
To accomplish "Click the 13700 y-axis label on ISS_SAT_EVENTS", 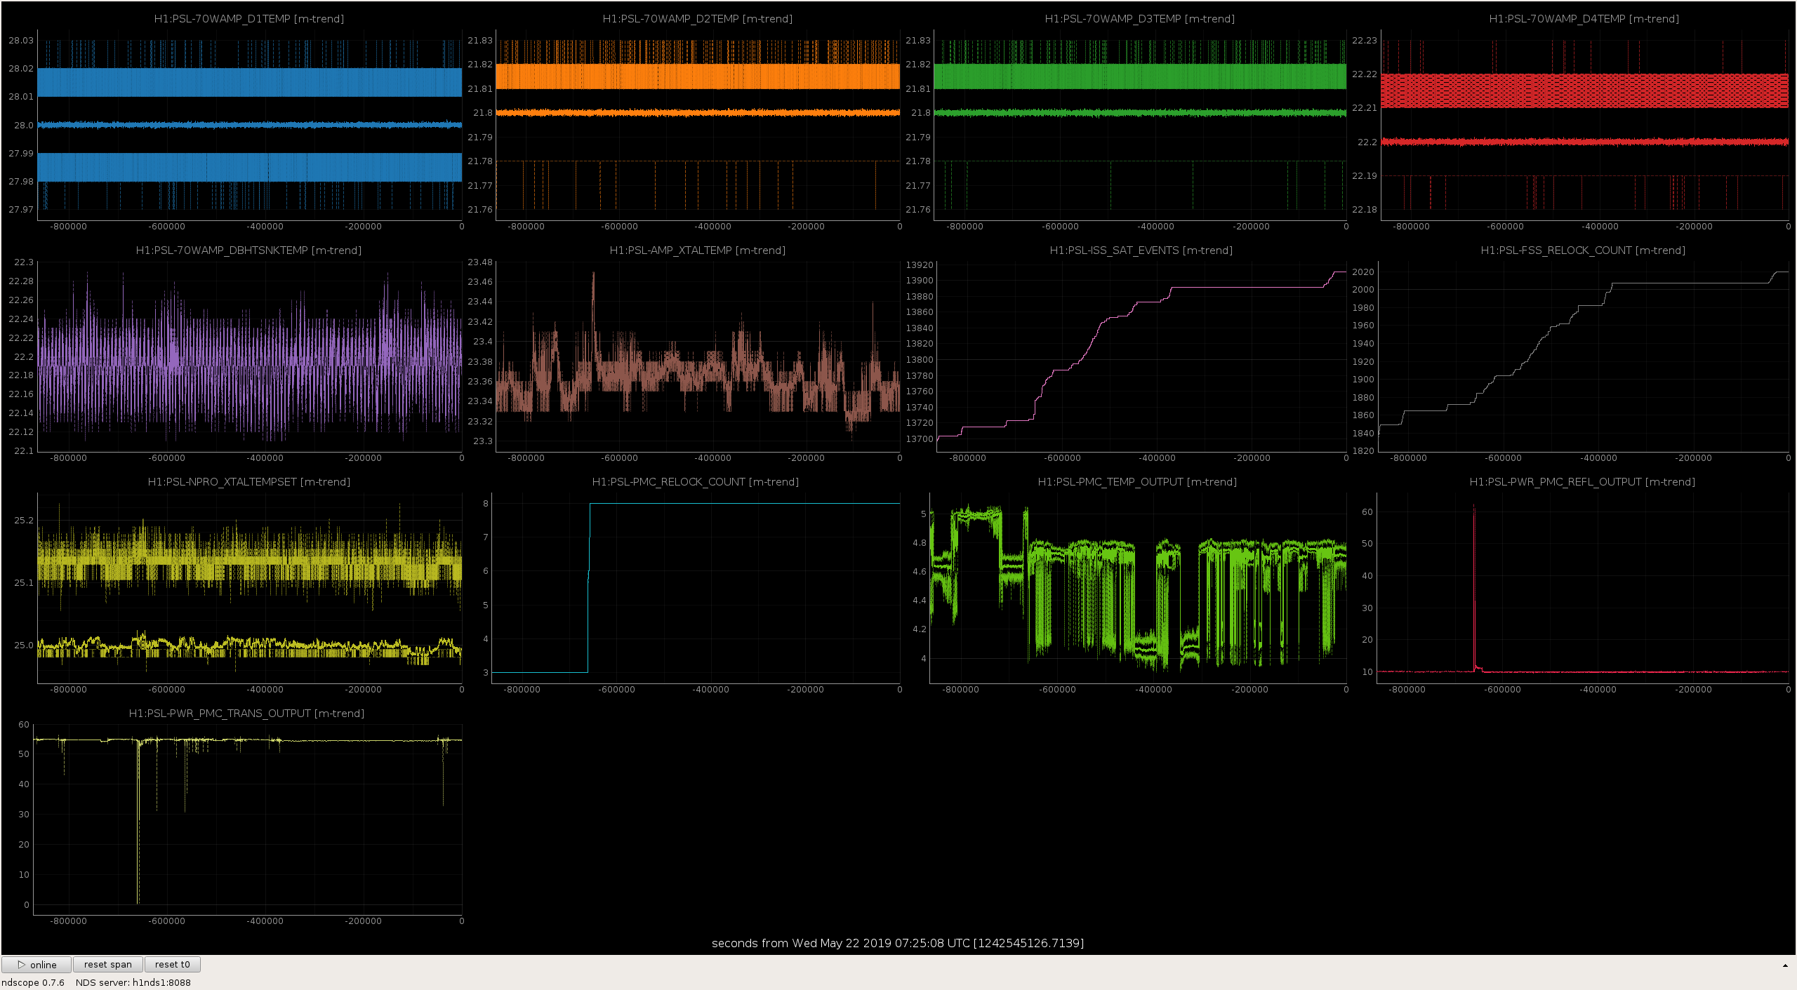I will 920,439.
